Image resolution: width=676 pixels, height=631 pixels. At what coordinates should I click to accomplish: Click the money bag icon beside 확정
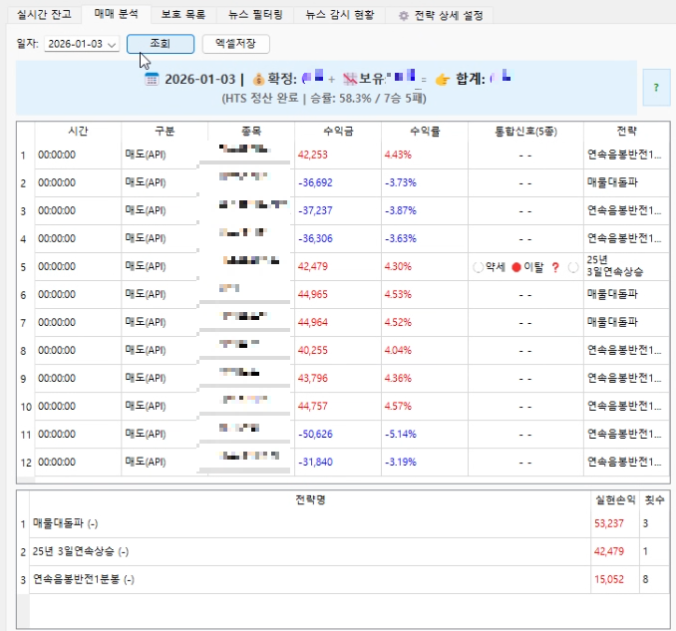point(258,80)
